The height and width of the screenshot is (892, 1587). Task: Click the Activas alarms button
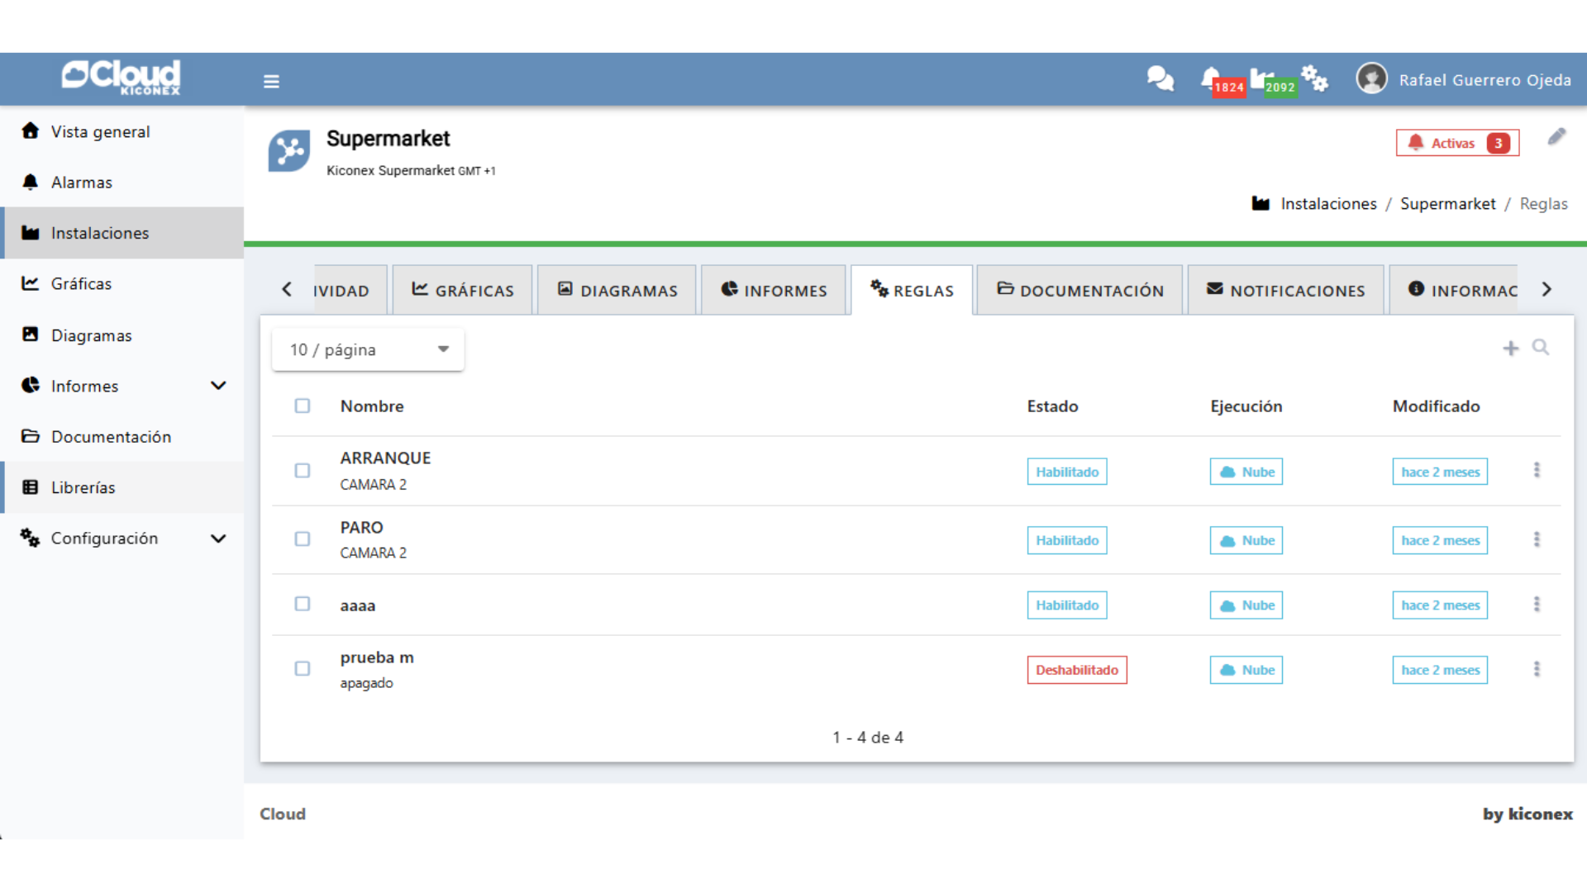tap(1457, 143)
